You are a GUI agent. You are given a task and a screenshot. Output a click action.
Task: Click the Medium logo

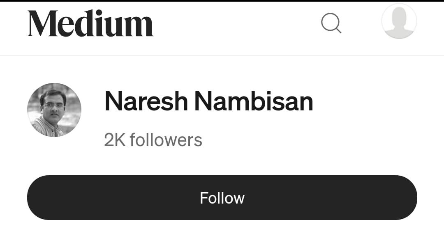[90, 24]
